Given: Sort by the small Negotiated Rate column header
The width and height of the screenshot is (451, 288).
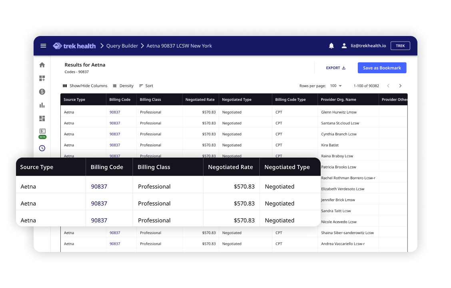Looking at the screenshot, I should coord(200,100).
